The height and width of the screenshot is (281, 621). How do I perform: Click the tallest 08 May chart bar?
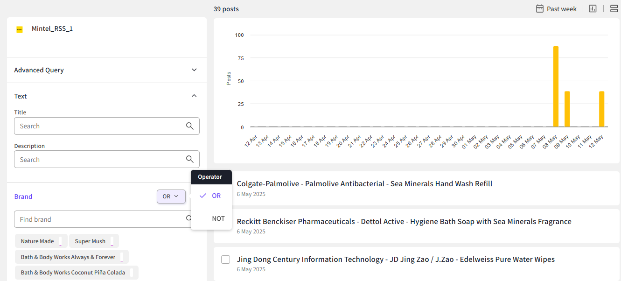(556, 86)
